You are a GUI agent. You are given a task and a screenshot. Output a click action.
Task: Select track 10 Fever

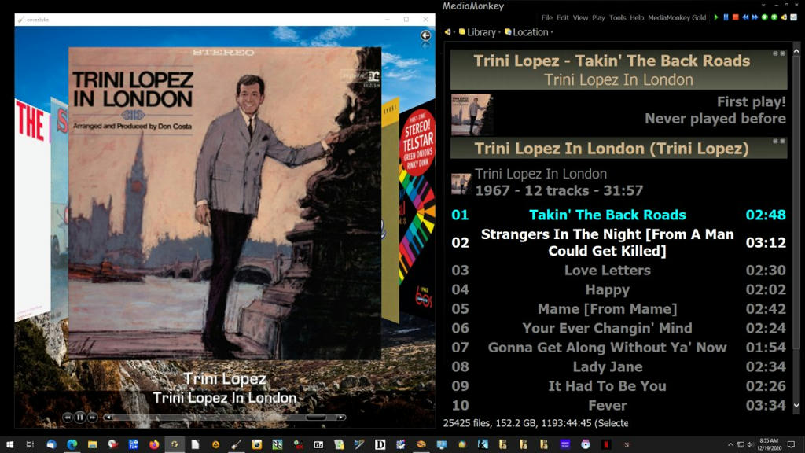pyautogui.click(x=619, y=406)
